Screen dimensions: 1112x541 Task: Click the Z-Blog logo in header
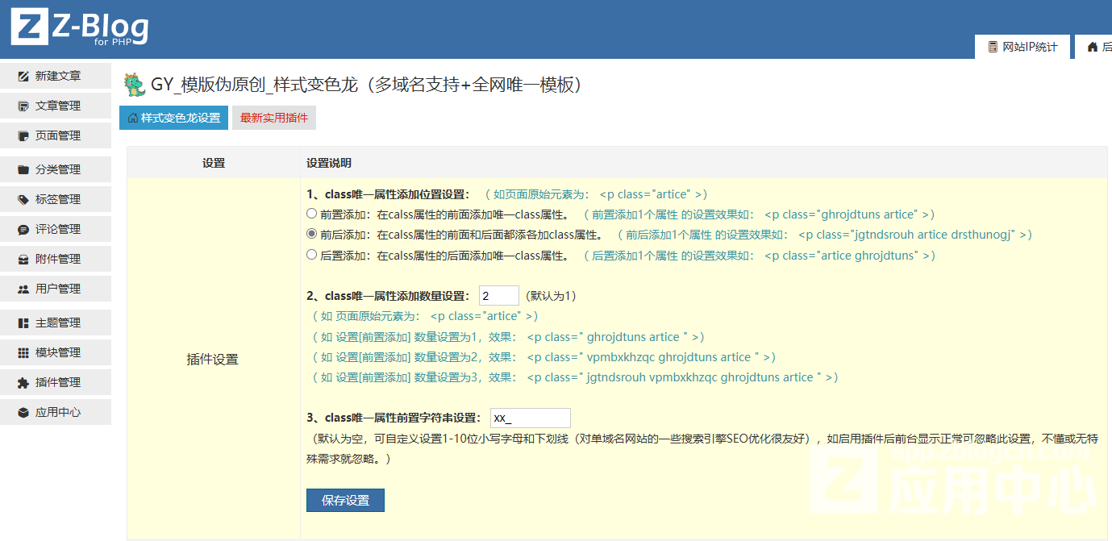click(79, 28)
